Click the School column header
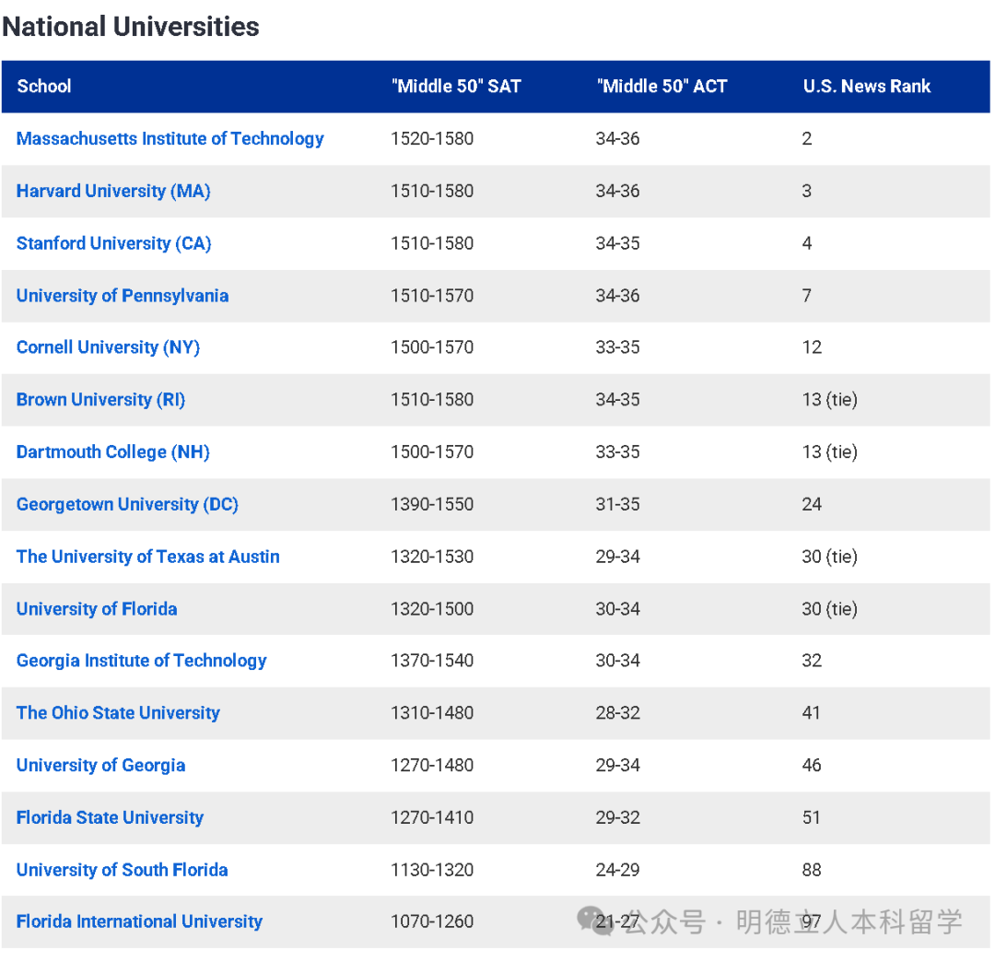This screenshot has height=962, width=995. (44, 87)
